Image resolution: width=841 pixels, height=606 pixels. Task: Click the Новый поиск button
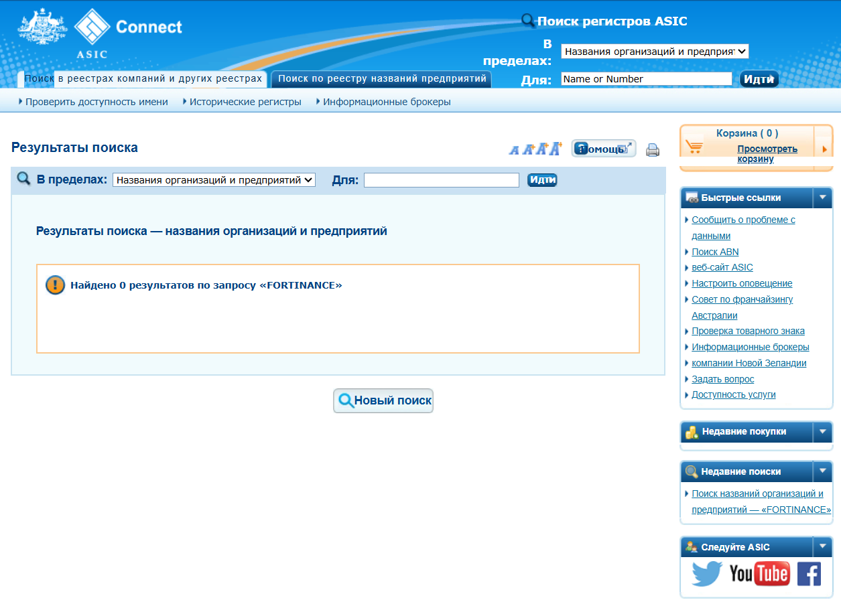[383, 401]
